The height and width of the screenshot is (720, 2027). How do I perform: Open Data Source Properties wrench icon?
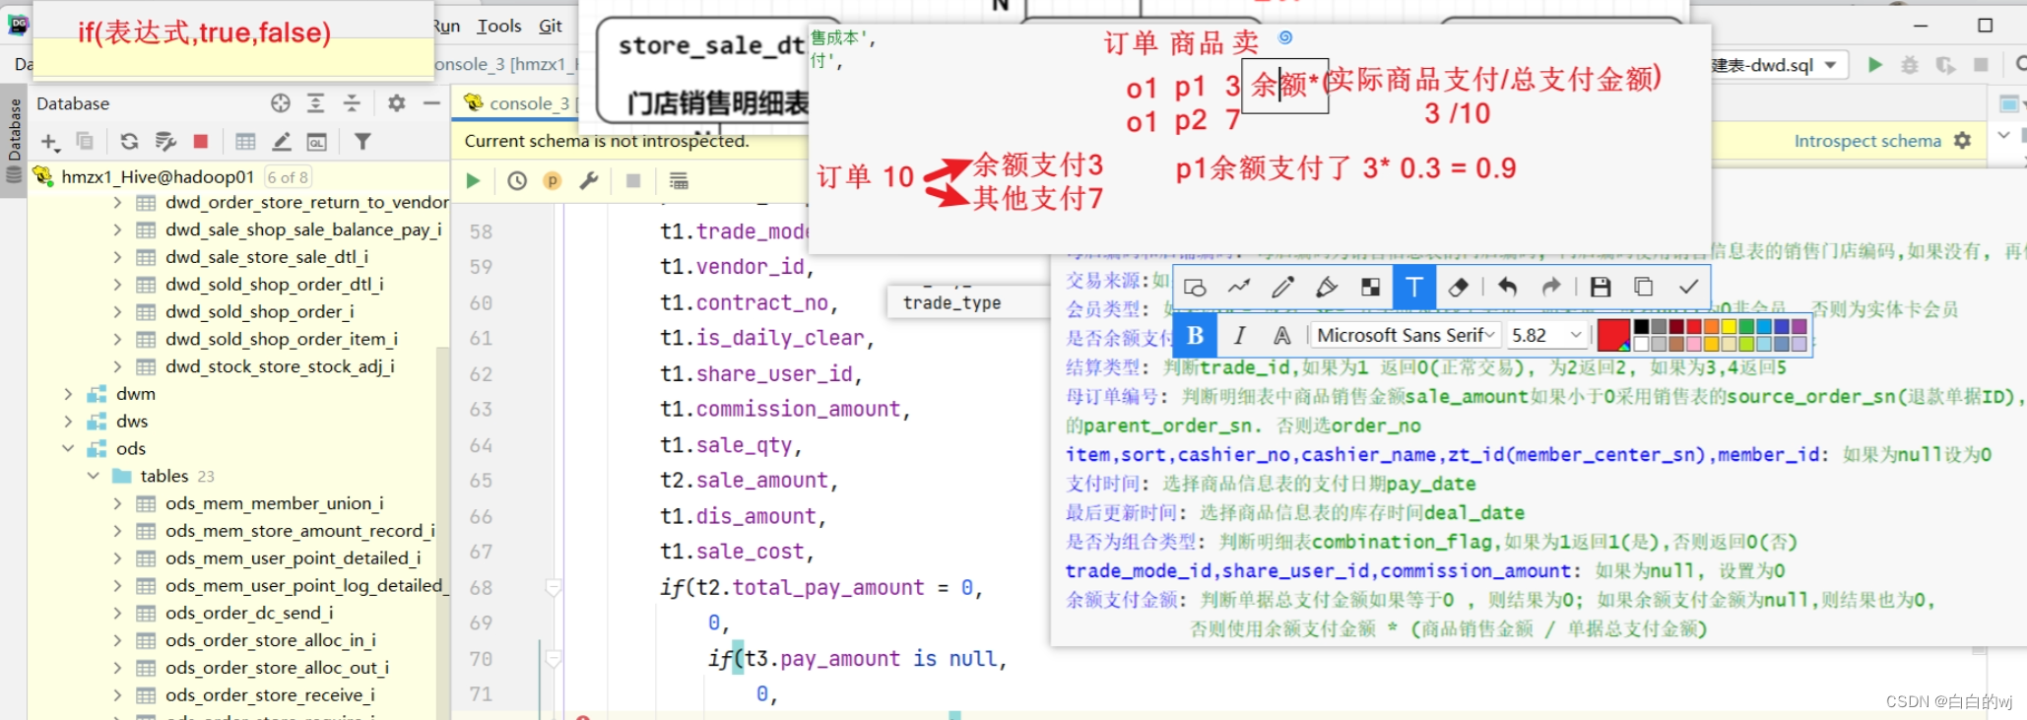[x=165, y=142]
